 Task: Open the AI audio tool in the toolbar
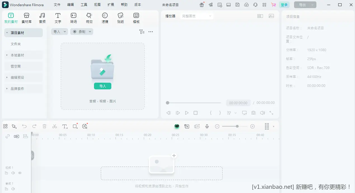pos(84,126)
